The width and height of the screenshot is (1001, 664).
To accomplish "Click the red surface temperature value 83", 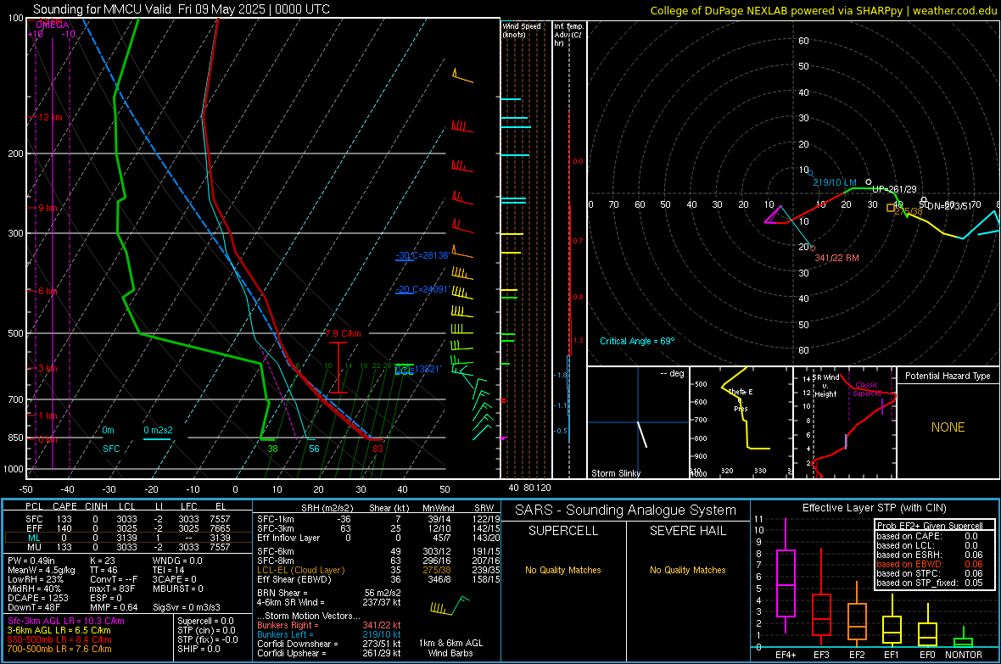I will 378,449.
